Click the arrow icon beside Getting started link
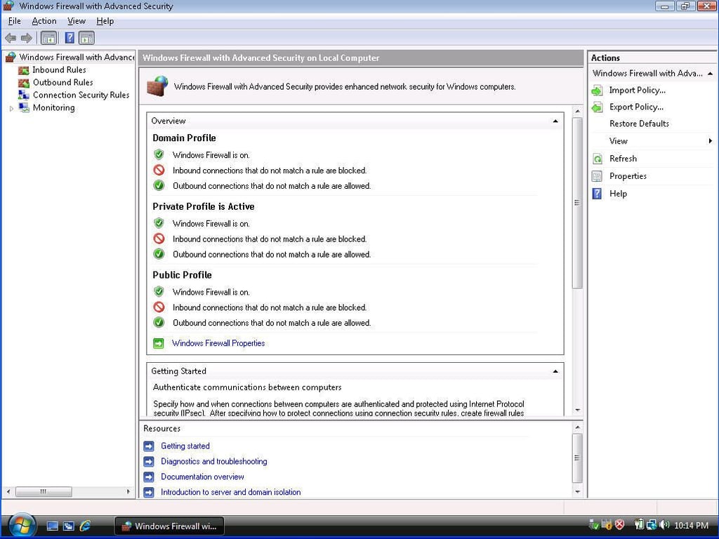The image size is (719, 539). point(149,446)
